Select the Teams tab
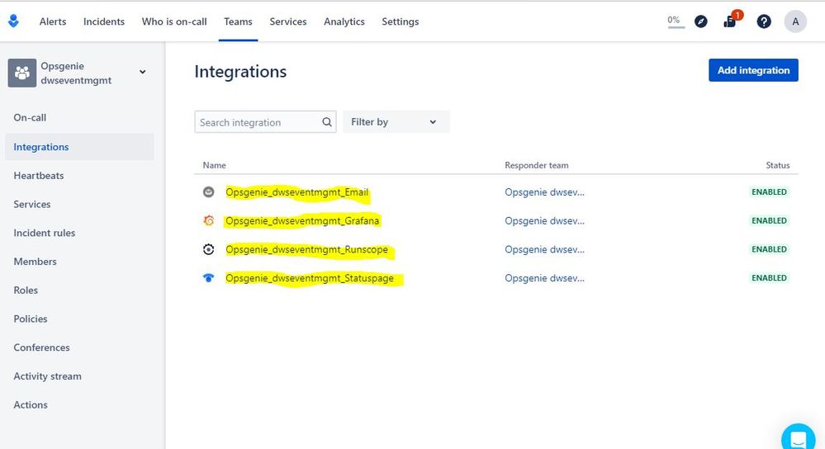Screen dimensions: 825x449 [x=238, y=21]
